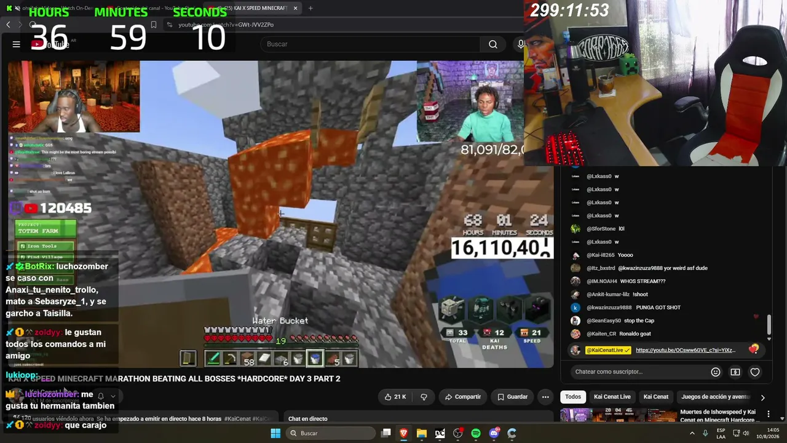Click the @Kai-i8265 chat username

[x=601, y=255]
